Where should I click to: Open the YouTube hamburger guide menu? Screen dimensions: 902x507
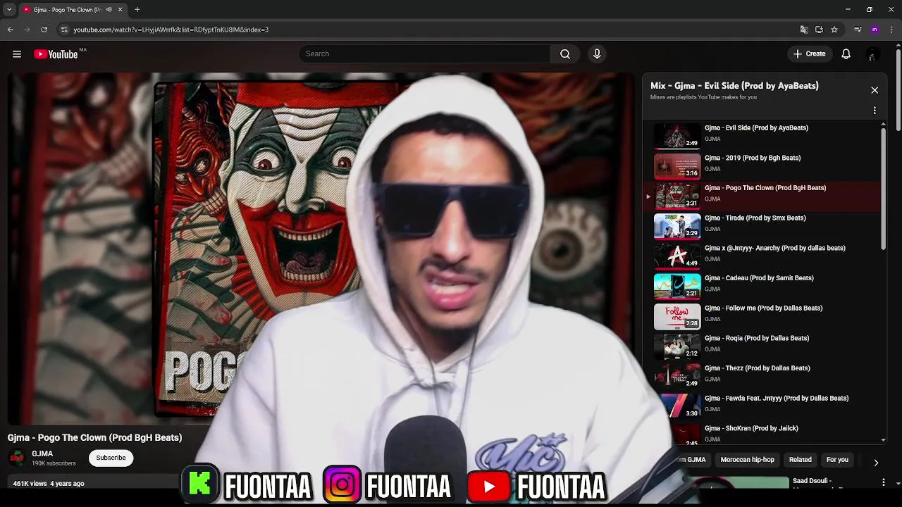[x=16, y=54]
